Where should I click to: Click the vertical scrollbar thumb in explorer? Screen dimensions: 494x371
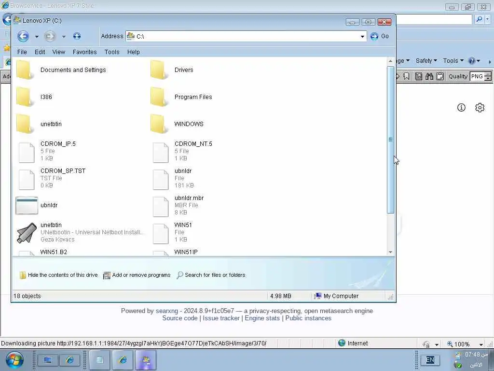(391, 140)
